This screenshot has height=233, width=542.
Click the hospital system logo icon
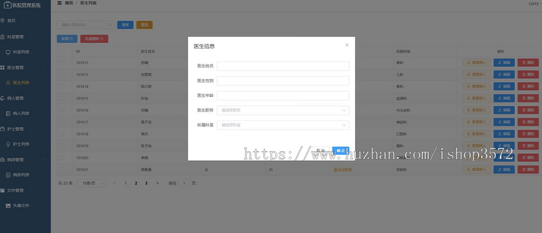click(7, 5)
